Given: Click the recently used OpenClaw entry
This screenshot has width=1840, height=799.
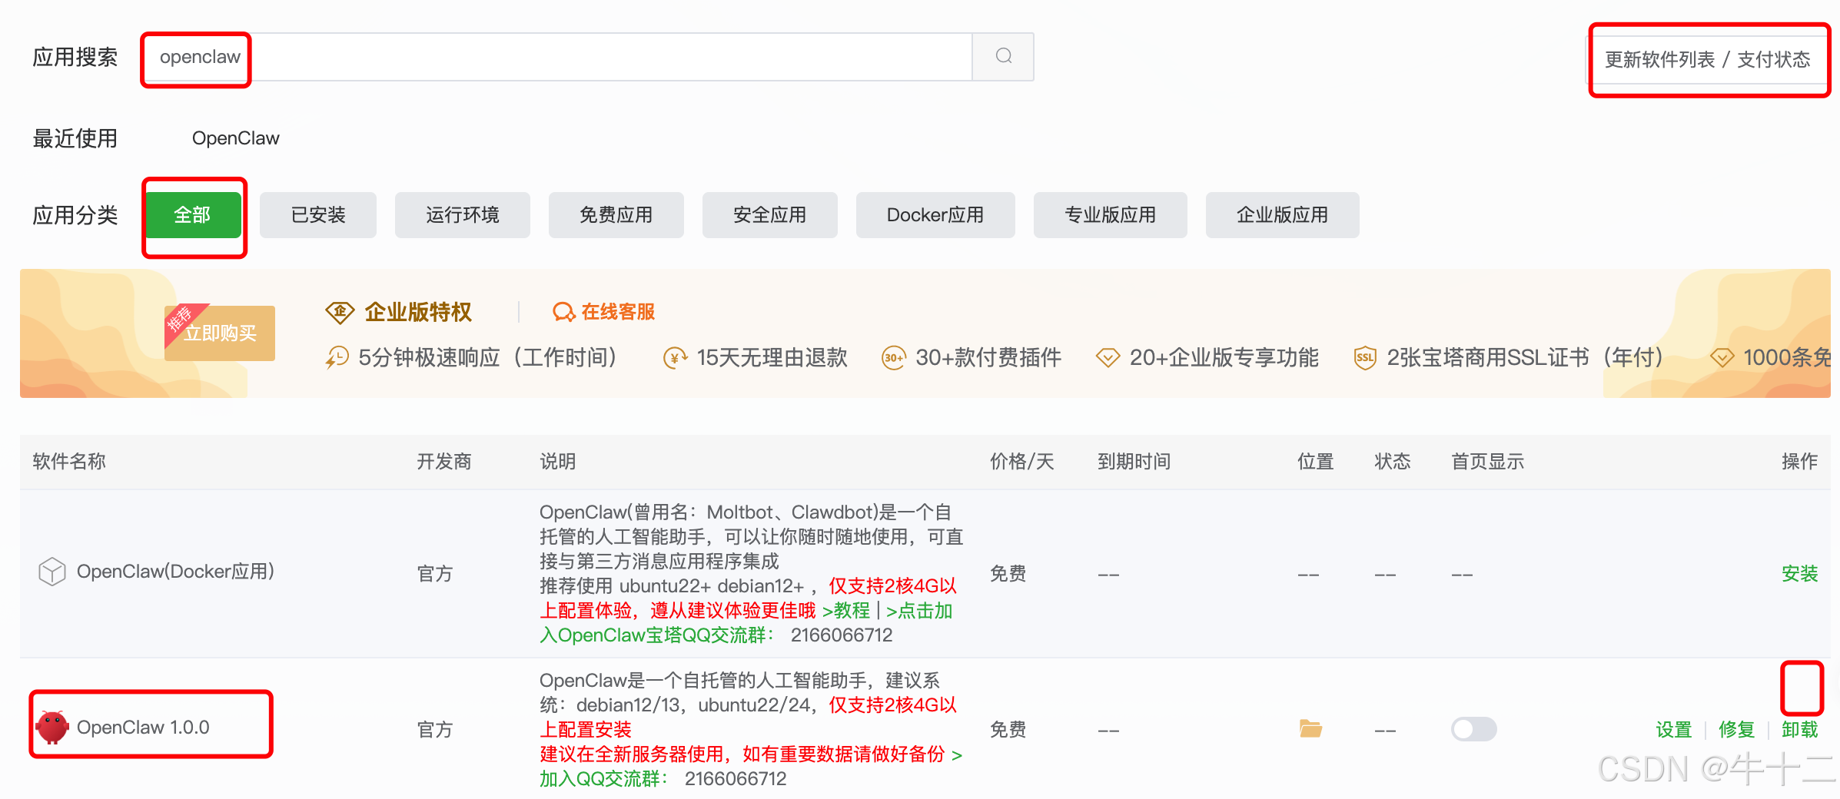Looking at the screenshot, I should click(x=236, y=138).
